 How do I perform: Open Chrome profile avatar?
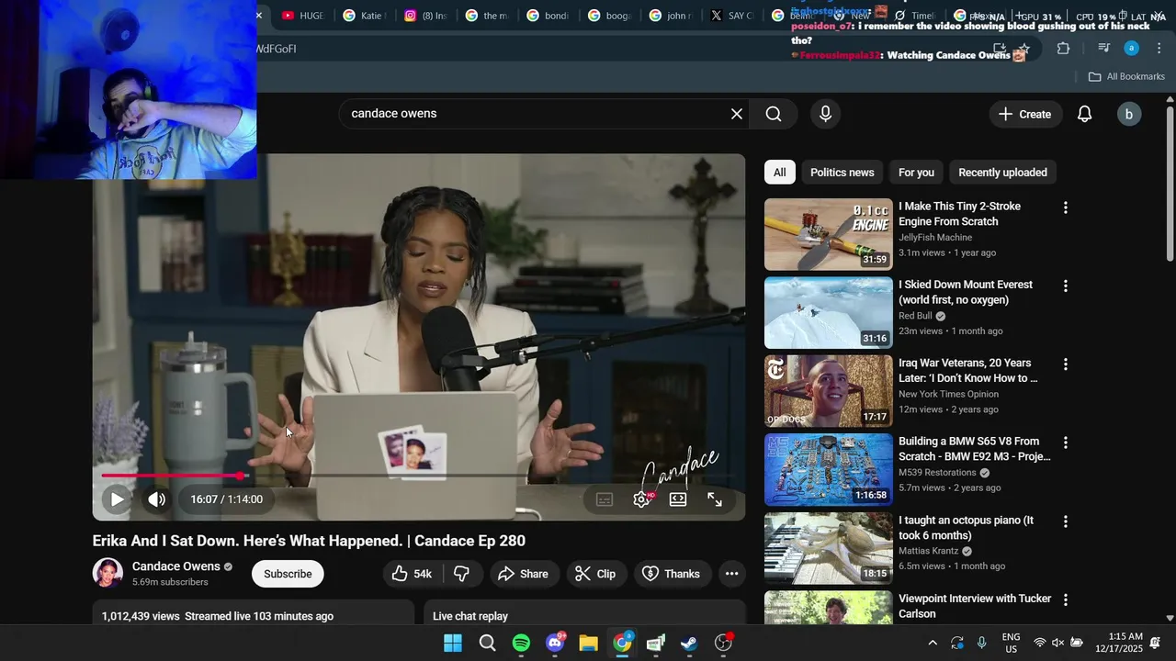[x=1132, y=49]
